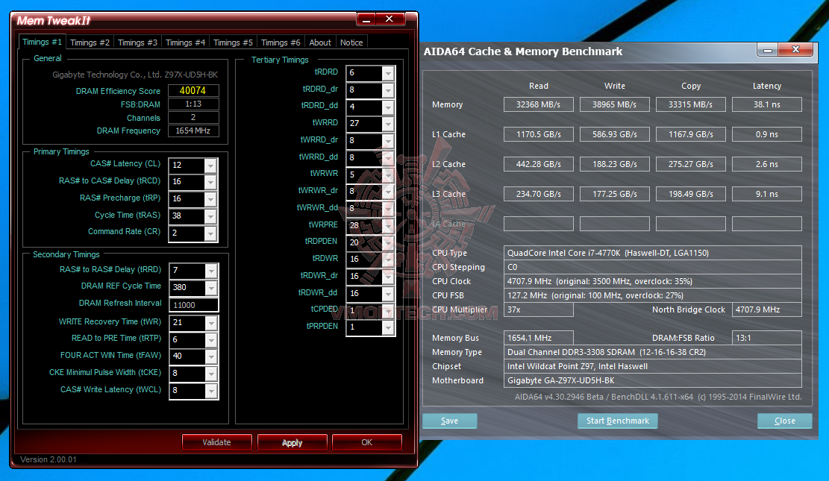
Task: Click Close button in AIDA64 benchmark window
Action: (x=784, y=421)
